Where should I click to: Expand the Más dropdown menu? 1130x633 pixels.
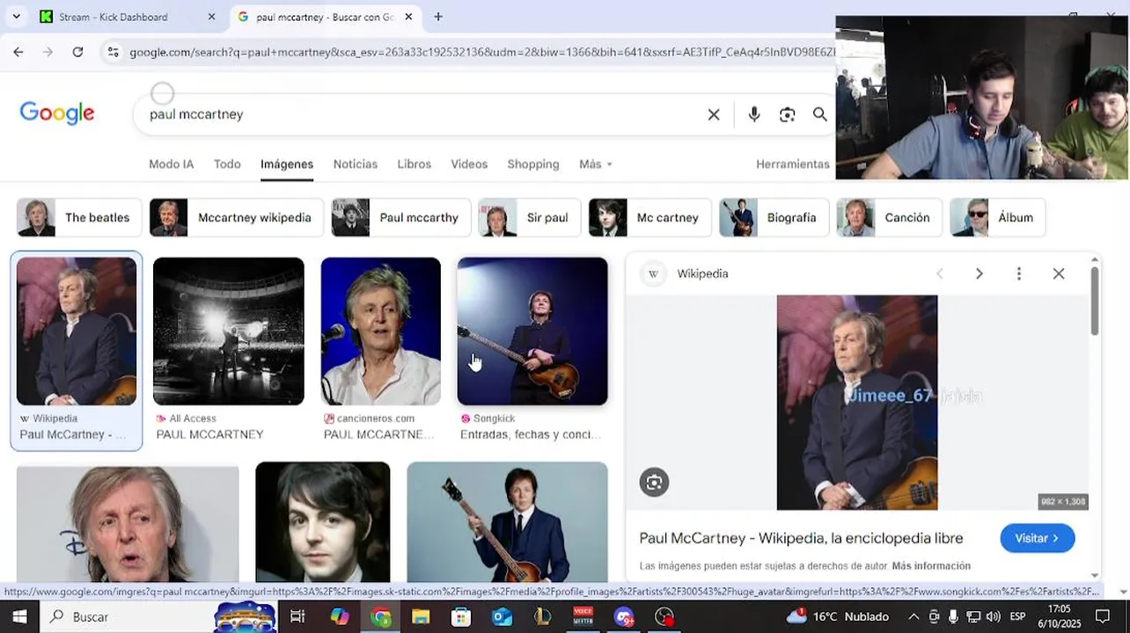(x=596, y=164)
